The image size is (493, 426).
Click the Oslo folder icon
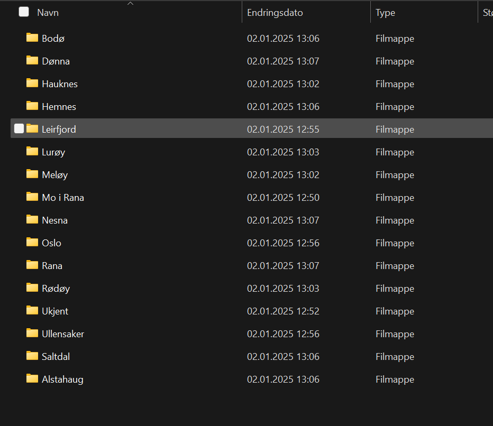click(32, 242)
